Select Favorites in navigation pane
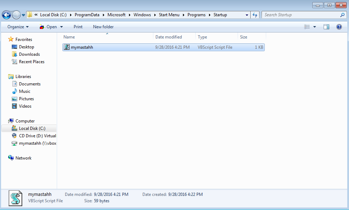The height and width of the screenshot is (210, 349). click(x=24, y=40)
